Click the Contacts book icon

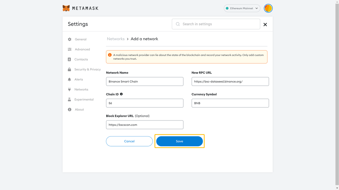(x=69, y=59)
